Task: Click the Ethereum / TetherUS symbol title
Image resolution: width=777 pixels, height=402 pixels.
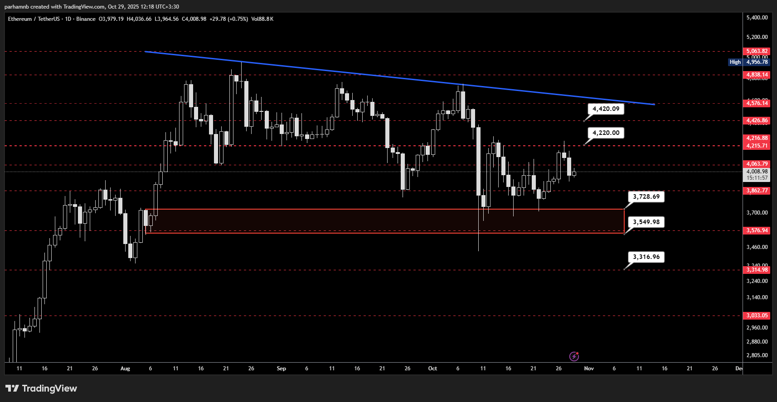Action: [34, 19]
